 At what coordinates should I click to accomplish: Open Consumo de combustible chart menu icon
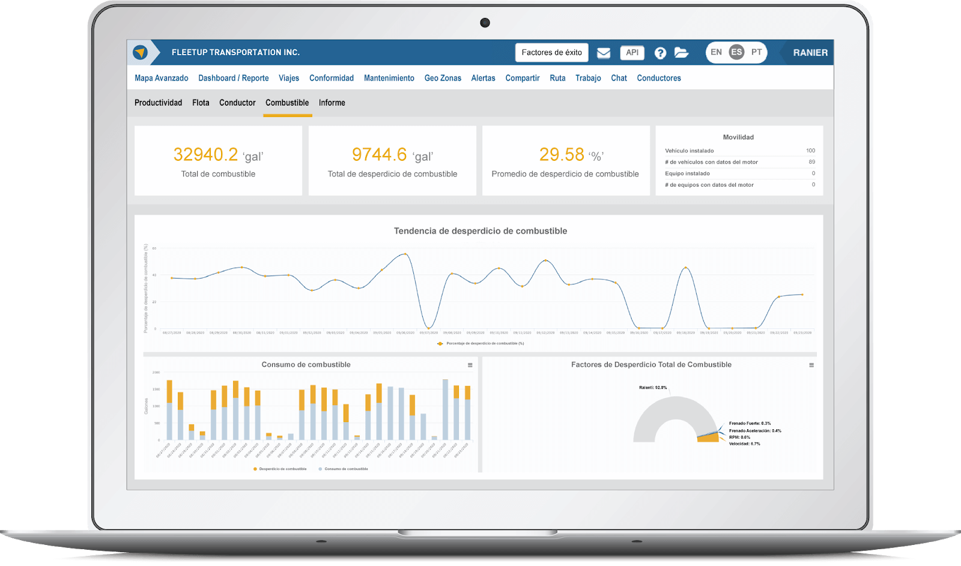(470, 365)
